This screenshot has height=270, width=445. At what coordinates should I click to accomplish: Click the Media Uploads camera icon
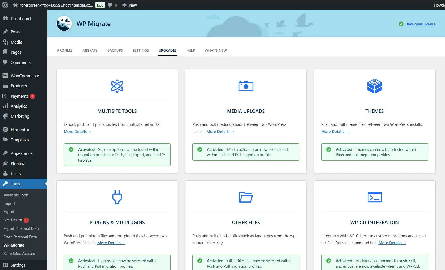click(246, 86)
